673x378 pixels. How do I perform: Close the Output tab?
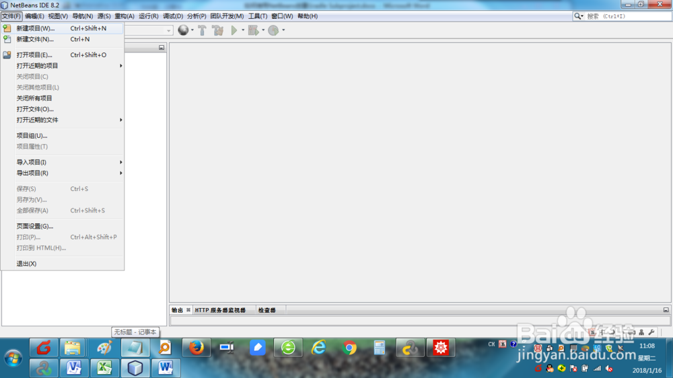[x=188, y=310]
